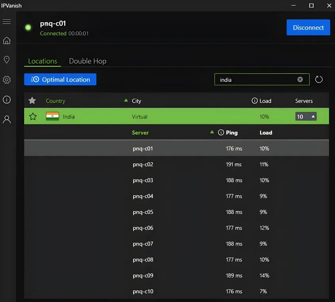Collapse India's 10 servers list

tap(306, 116)
